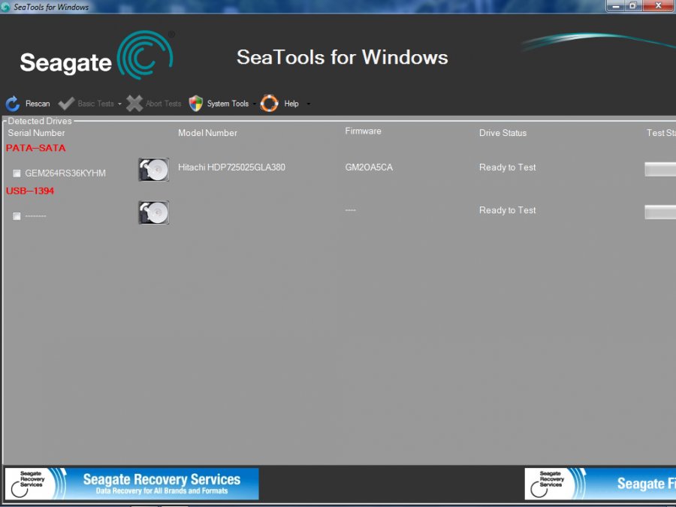Viewport: 676px width, 507px height.
Task: Click the SeaTools title bar app icon
Action: 5,7
